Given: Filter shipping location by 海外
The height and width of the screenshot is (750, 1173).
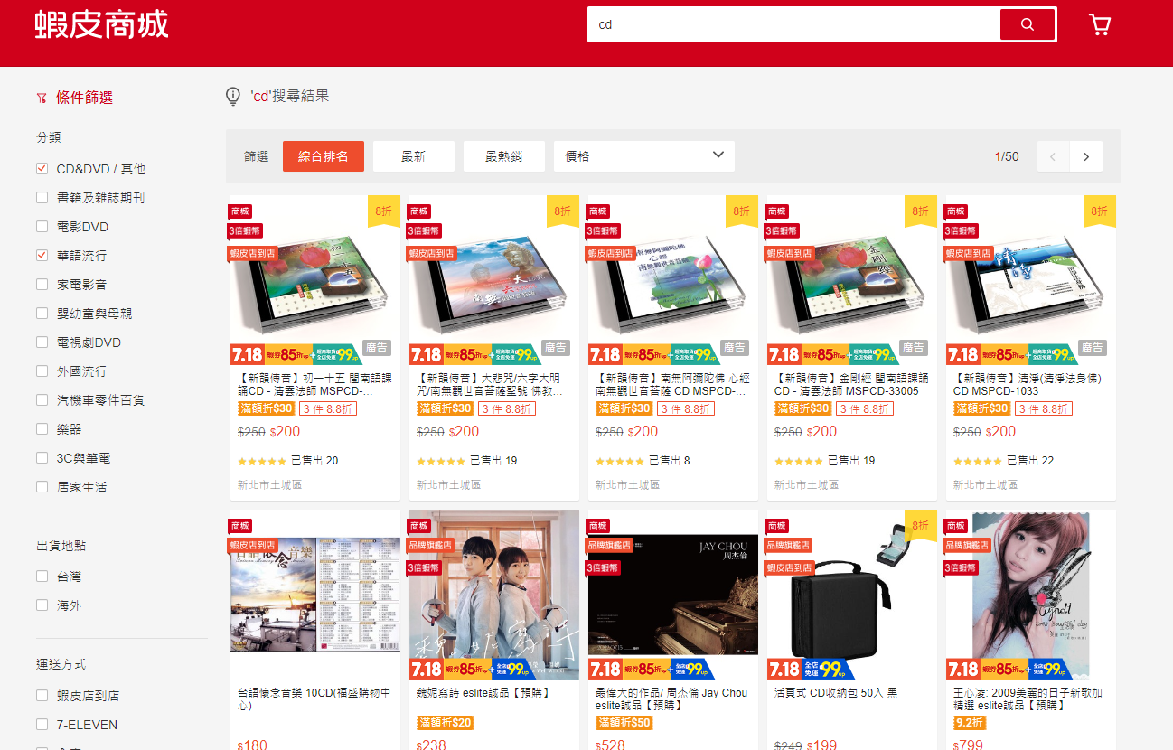Looking at the screenshot, I should (x=42, y=605).
